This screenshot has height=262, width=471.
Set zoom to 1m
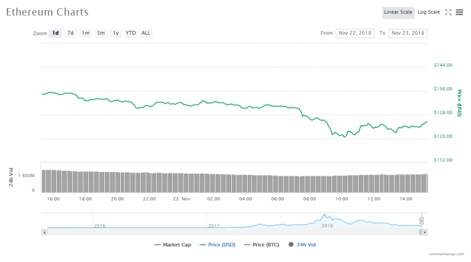pyautogui.click(x=86, y=33)
